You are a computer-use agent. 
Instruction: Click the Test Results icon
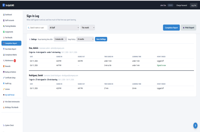pos(4,38)
